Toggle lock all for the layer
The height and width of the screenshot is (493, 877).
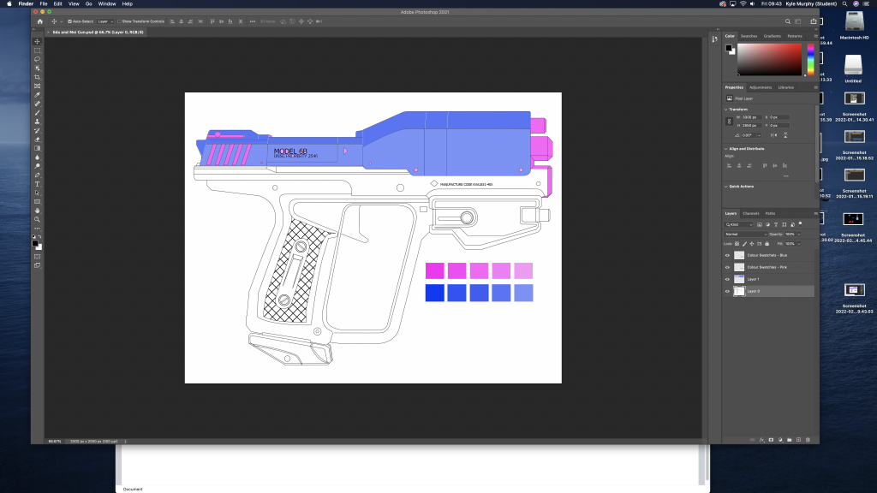click(767, 244)
